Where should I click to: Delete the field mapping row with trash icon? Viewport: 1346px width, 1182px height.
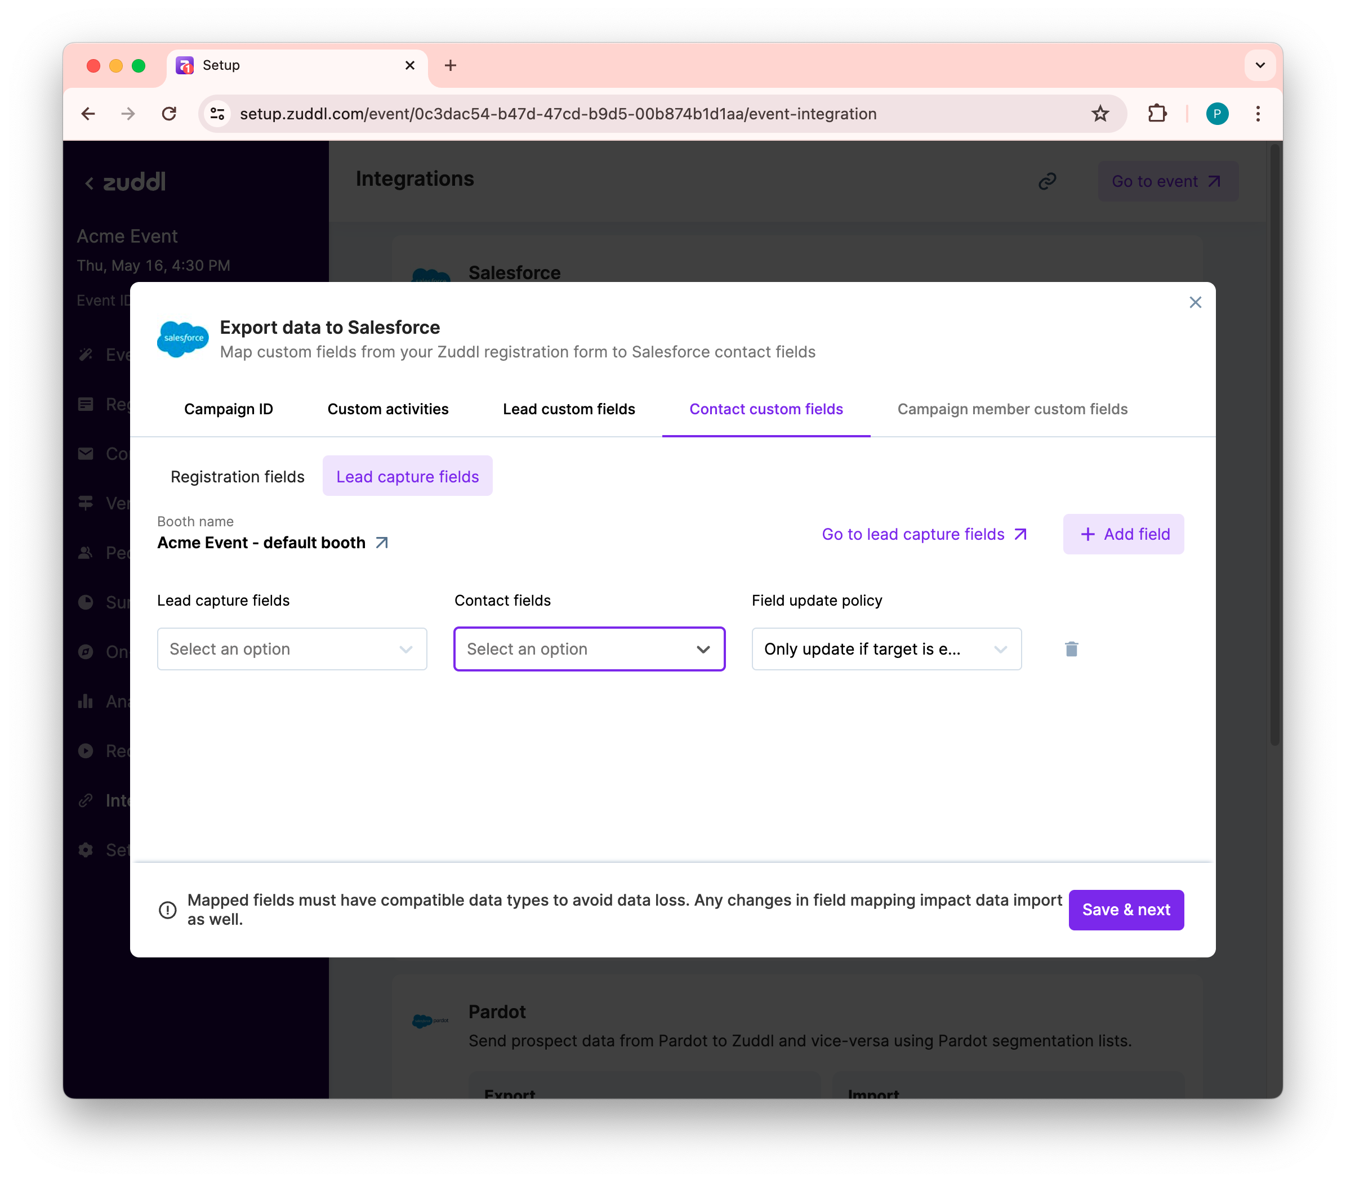pyautogui.click(x=1071, y=649)
